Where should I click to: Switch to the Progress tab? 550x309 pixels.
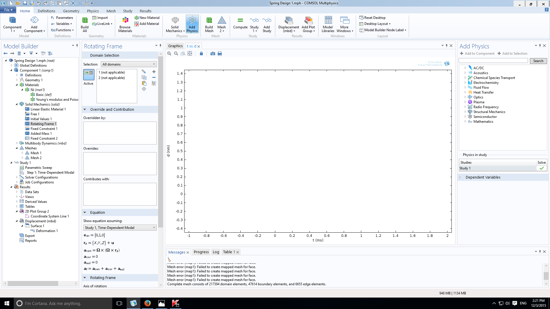coord(201,252)
